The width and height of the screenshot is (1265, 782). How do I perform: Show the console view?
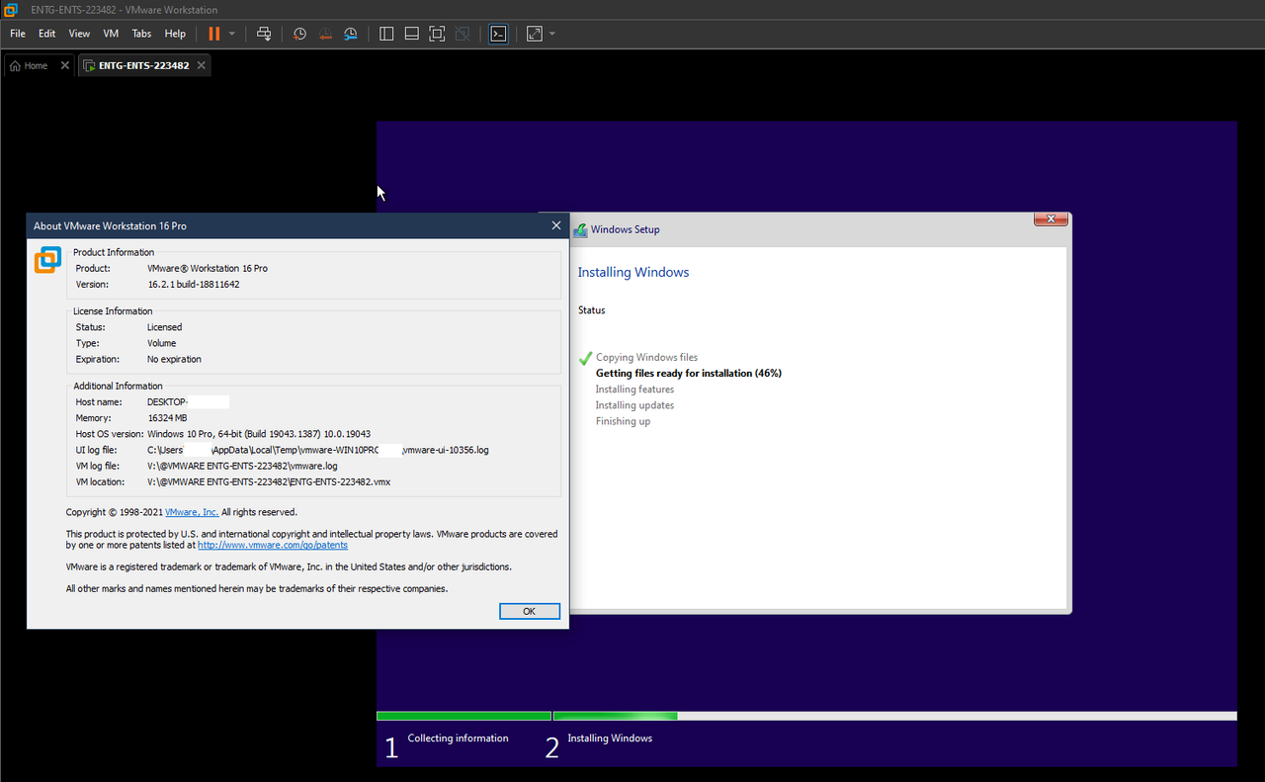[499, 34]
